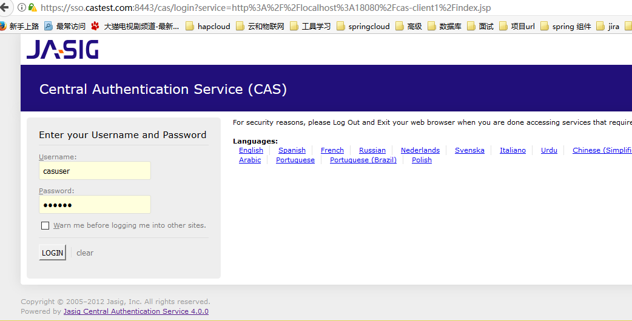Open the 高级 bookmark folder
The width and height of the screenshot is (632, 321).
[x=409, y=26]
